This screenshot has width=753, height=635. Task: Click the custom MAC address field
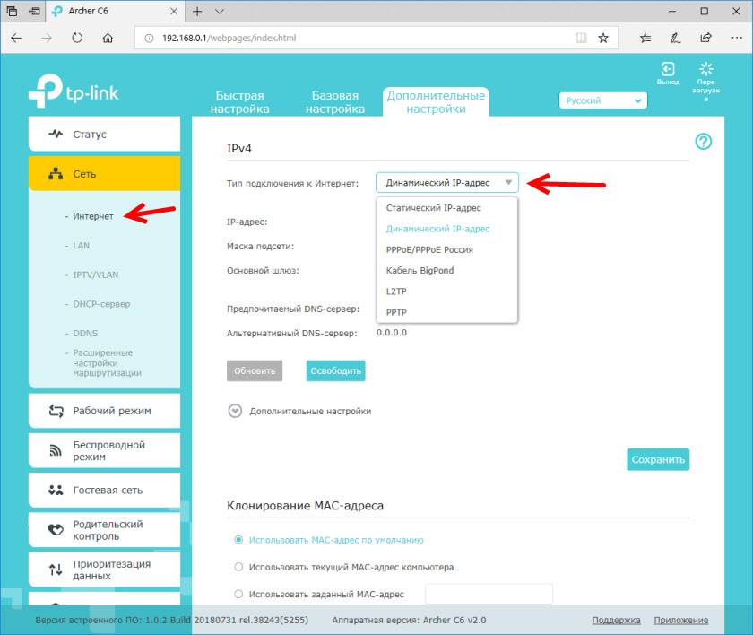(489, 594)
